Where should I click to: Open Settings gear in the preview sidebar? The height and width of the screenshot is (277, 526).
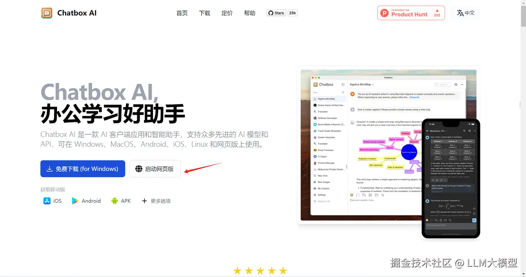[x=315, y=195]
